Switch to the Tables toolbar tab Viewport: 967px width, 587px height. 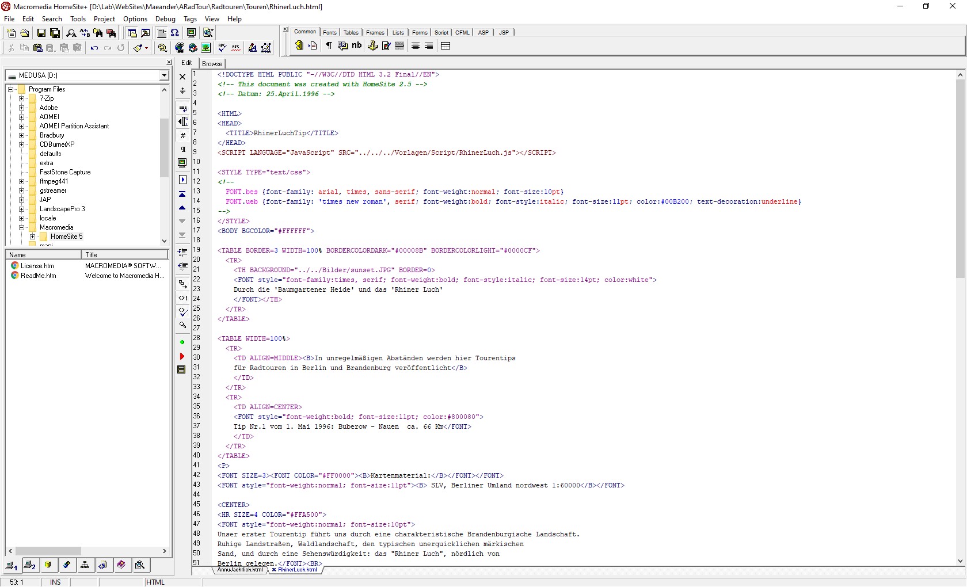click(351, 32)
